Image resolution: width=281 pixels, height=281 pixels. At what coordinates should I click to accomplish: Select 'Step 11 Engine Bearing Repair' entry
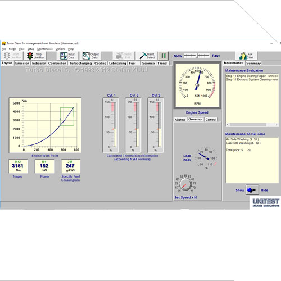(x=252, y=76)
